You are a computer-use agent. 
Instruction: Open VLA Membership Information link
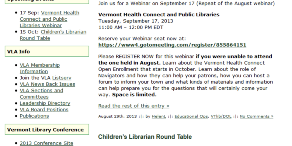40,65
